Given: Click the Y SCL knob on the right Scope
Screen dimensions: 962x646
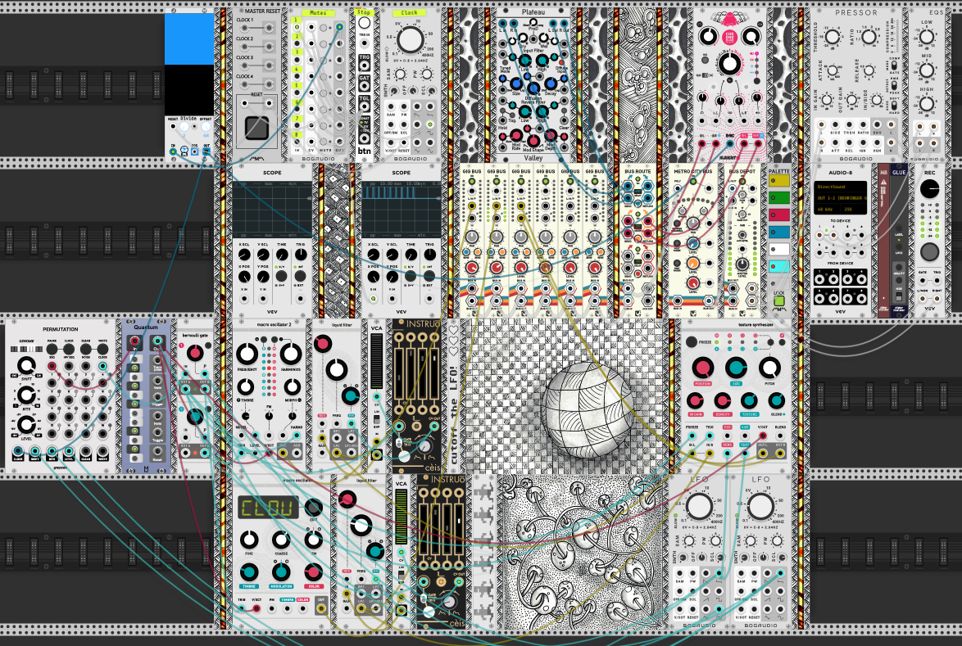Looking at the screenshot, I should pyautogui.click(x=392, y=255).
